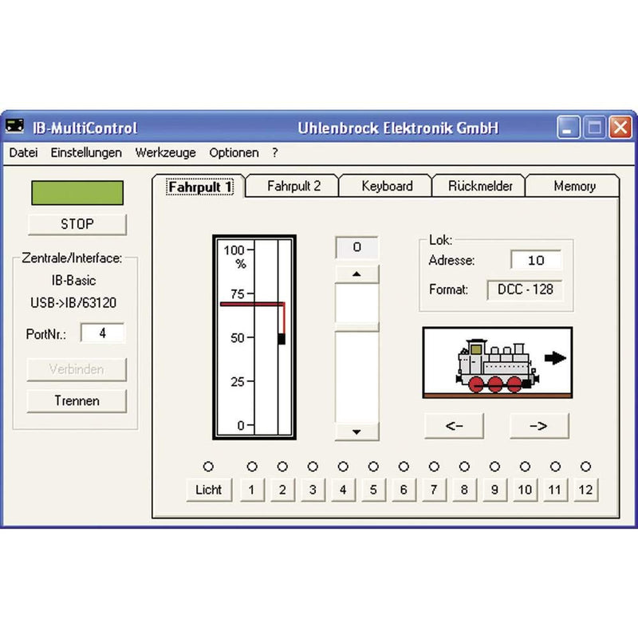Toggle function button 7
This screenshot has width=638, height=638.
tap(434, 490)
